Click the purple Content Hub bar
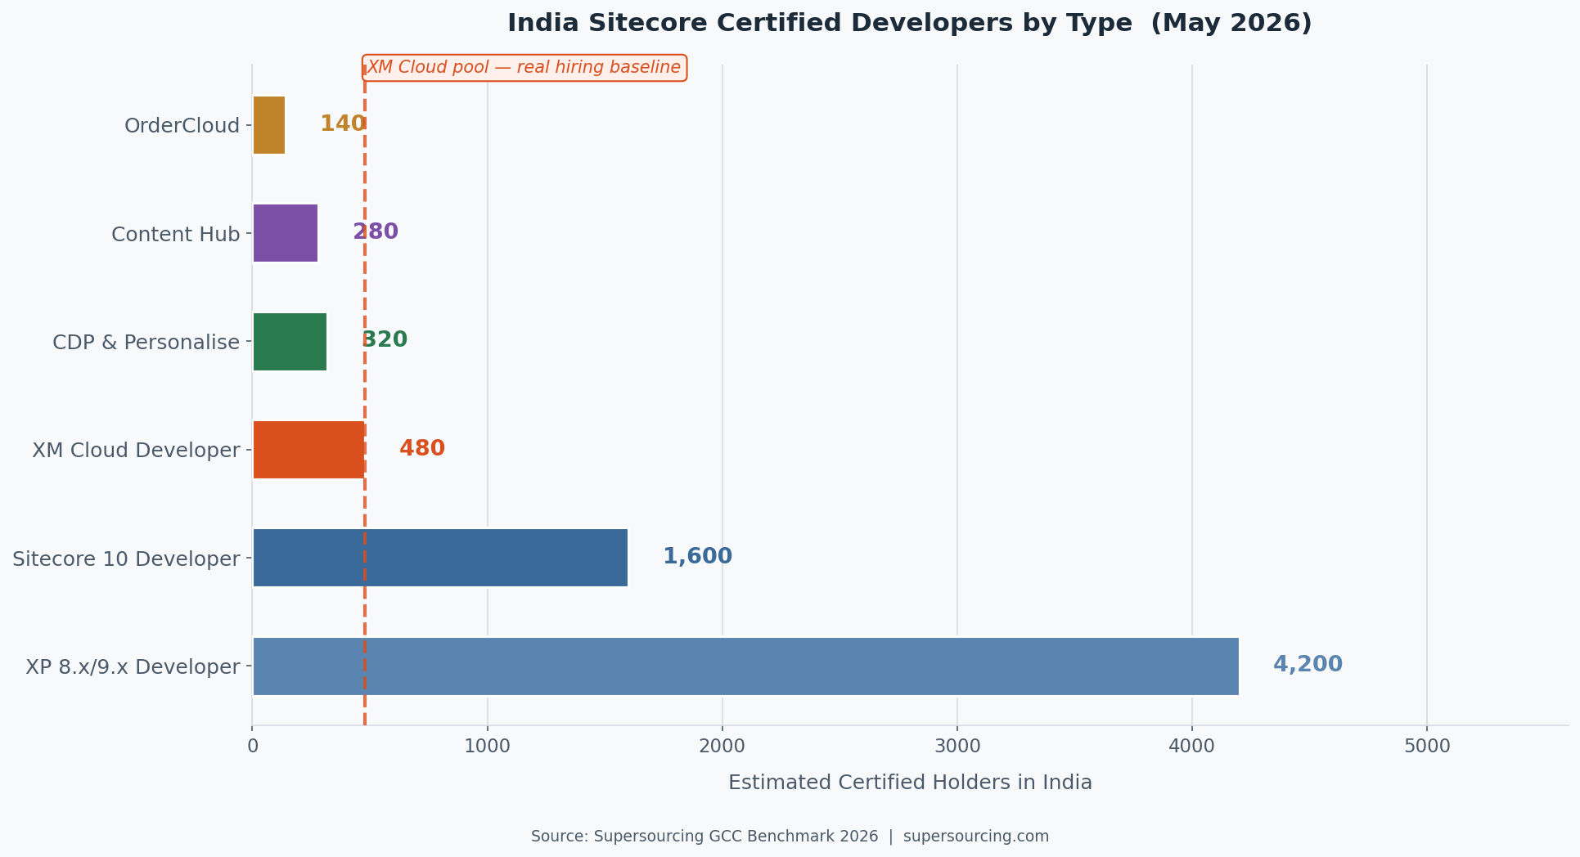Viewport: 1580px width, 857px height. click(286, 233)
